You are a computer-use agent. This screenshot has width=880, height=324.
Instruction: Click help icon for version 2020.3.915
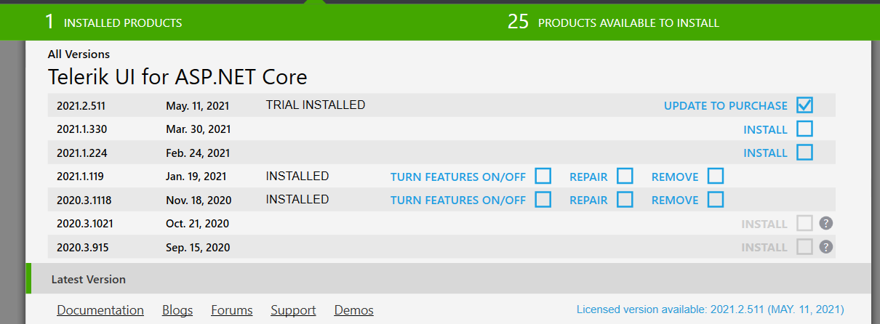tap(825, 247)
